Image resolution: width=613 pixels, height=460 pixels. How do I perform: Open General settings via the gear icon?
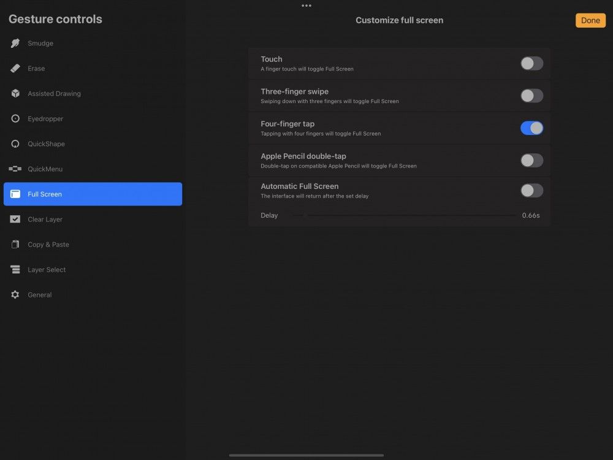pyautogui.click(x=14, y=294)
